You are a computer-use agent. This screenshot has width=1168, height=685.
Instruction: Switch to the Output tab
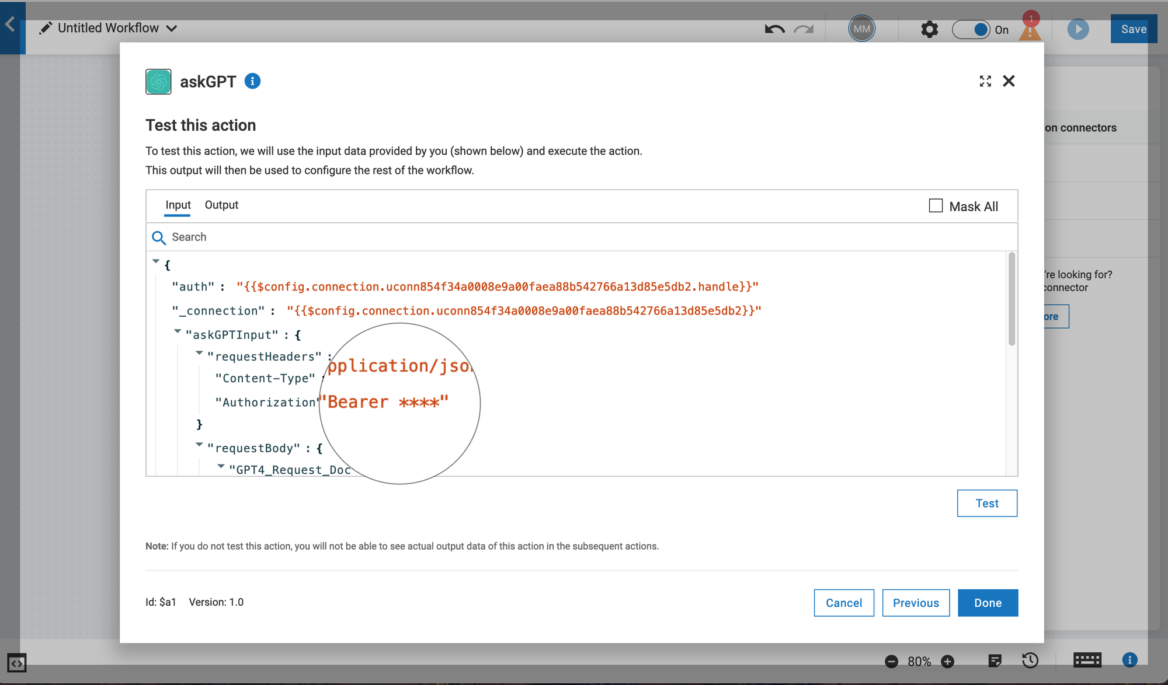pos(221,205)
